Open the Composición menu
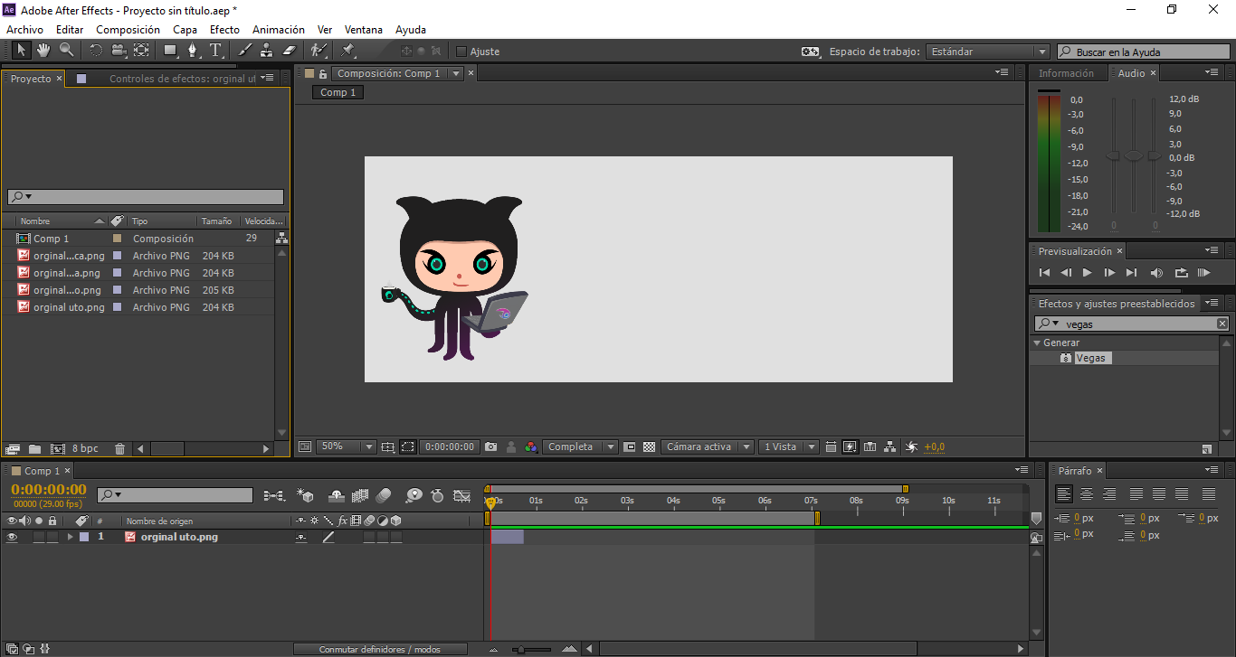This screenshot has width=1236, height=657. (x=128, y=30)
